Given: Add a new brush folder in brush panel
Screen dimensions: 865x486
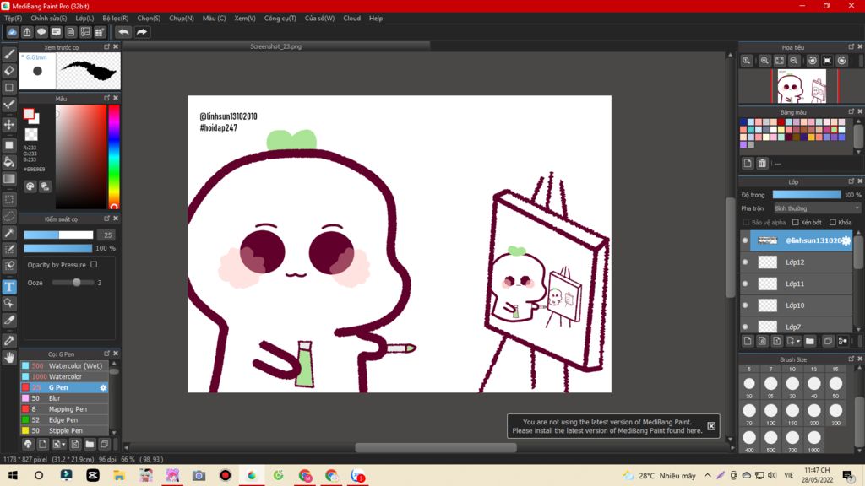Looking at the screenshot, I should coord(90,444).
